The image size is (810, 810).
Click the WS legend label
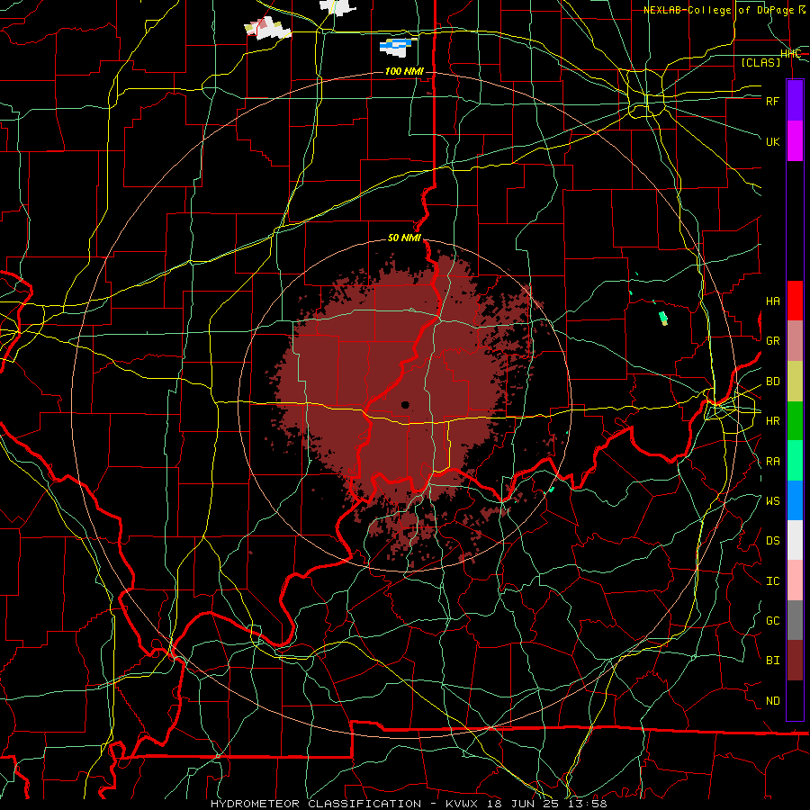772,501
